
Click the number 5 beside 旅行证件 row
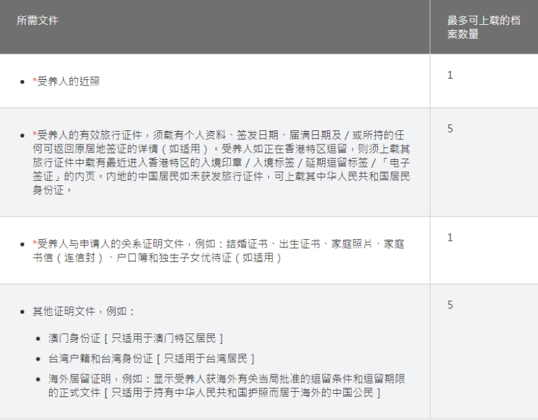pyautogui.click(x=449, y=127)
